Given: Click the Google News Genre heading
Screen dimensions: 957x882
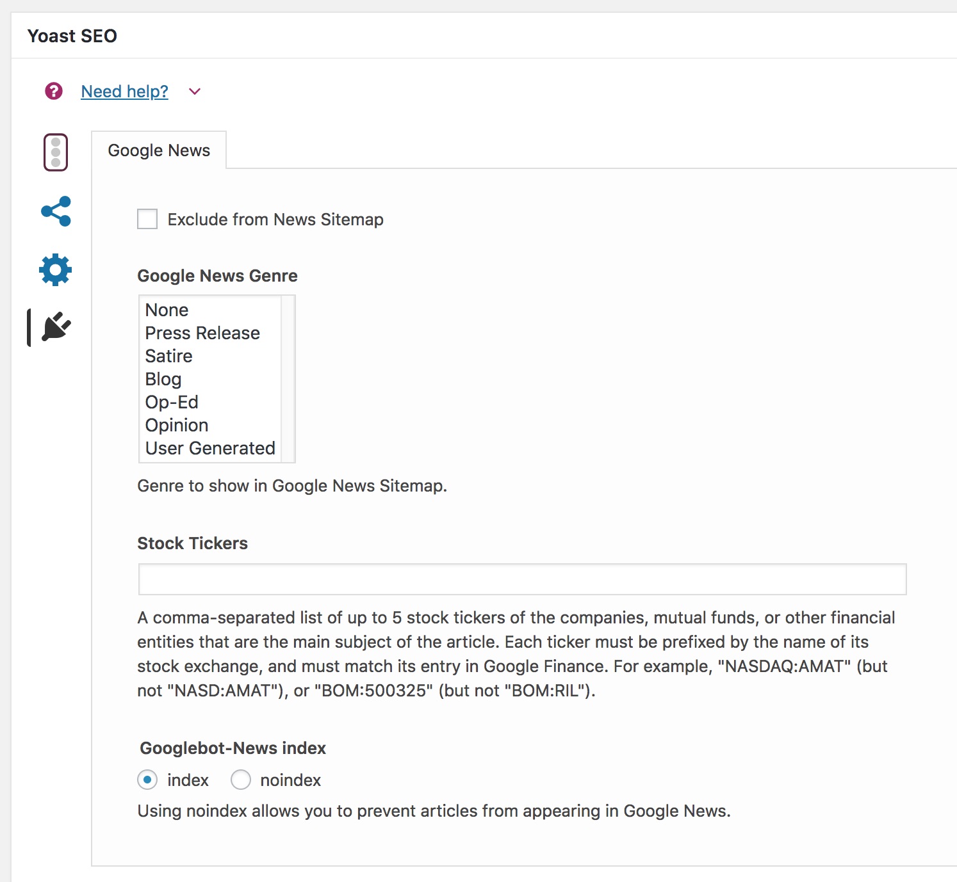Looking at the screenshot, I should tap(217, 276).
